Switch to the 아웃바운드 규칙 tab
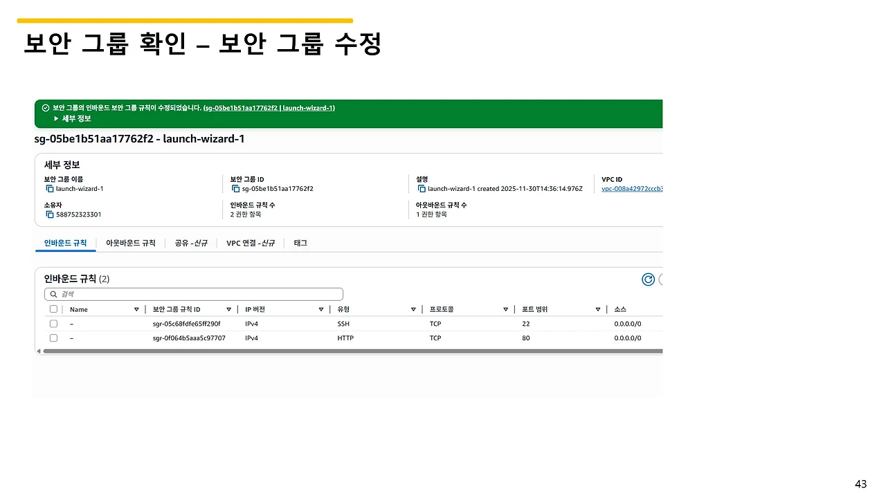 tap(130, 243)
